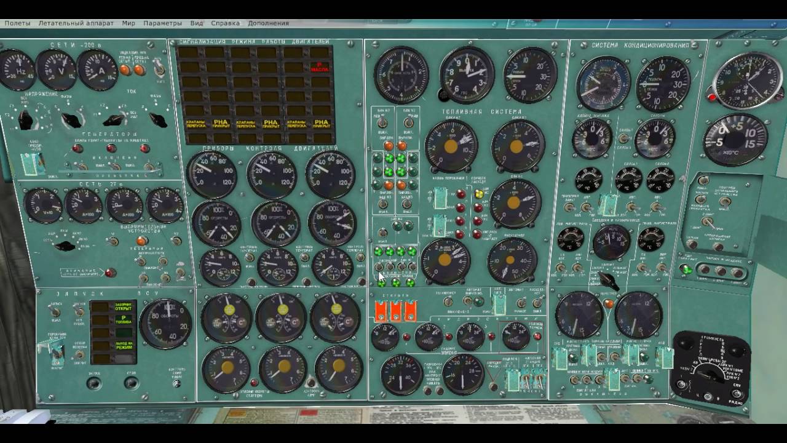Viewport: 787px width, 443px height.
Task: Open the Параметры menu
Action: tap(162, 23)
